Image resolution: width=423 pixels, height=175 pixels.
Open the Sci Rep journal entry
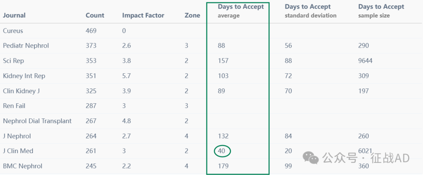(13, 61)
